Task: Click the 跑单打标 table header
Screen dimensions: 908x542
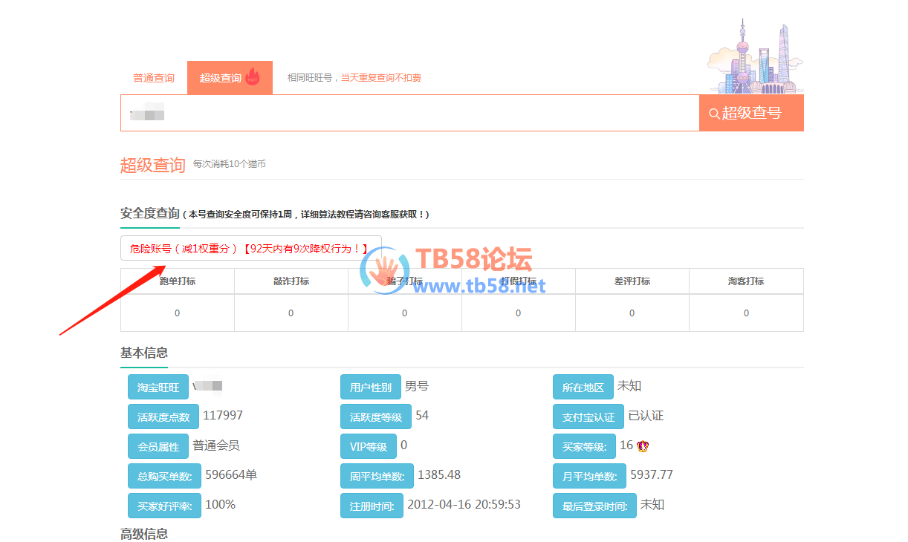Action: [177, 281]
